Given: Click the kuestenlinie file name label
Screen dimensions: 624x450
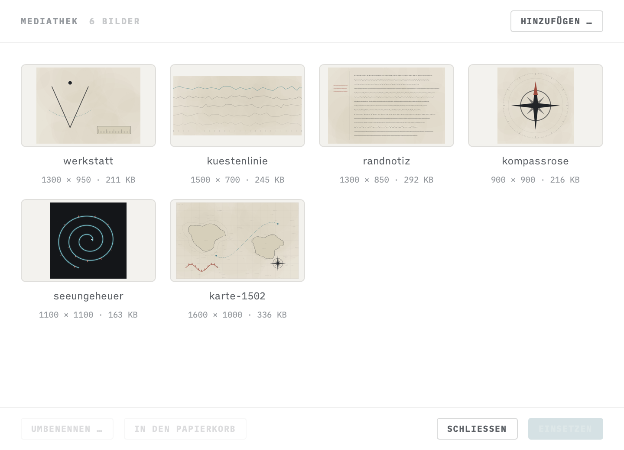Looking at the screenshot, I should 237,161.
